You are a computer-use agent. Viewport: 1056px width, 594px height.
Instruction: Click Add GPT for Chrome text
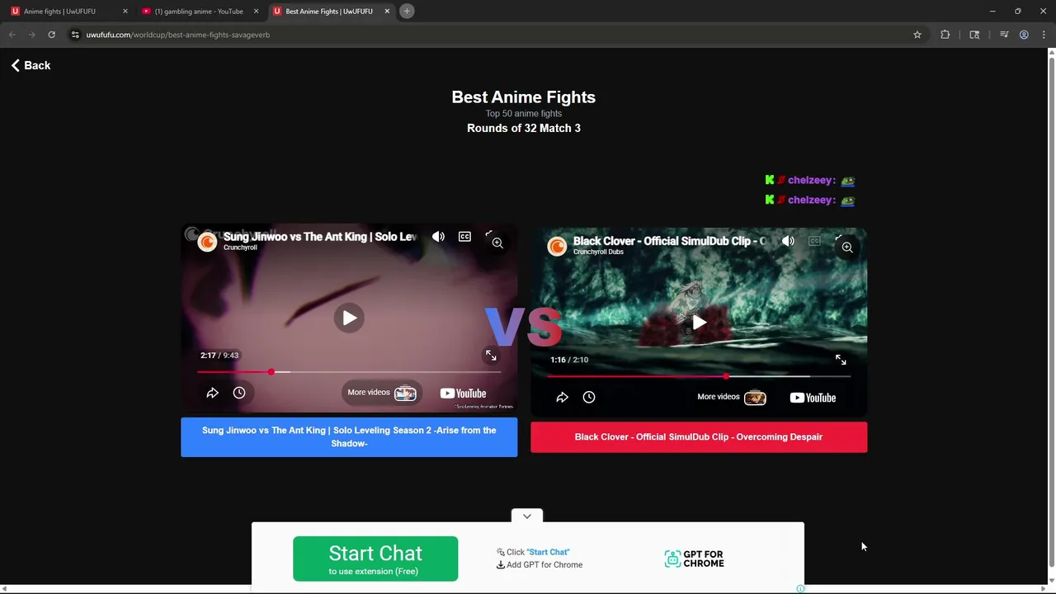pos(544,565)
